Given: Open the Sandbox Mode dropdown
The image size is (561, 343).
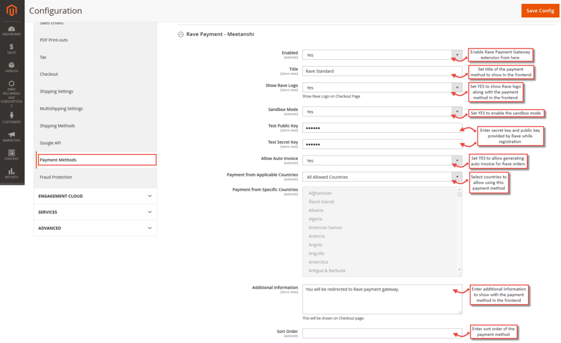Looking at the screenshot, I should click(x=382, y=112).
